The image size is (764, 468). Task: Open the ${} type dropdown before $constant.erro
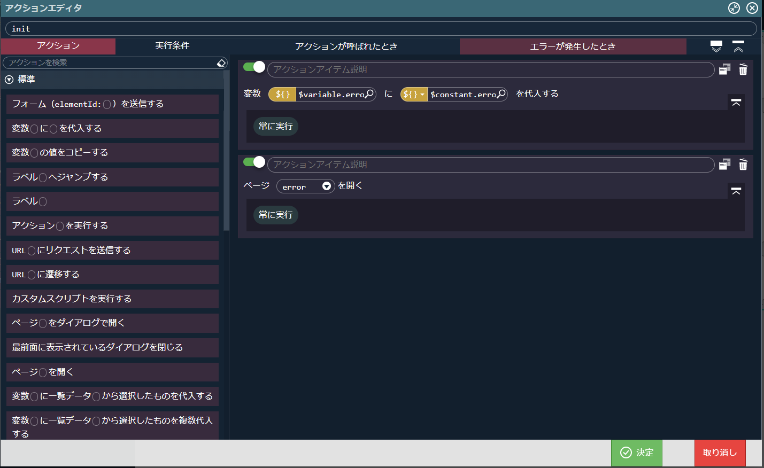click(x=414, y=94)
